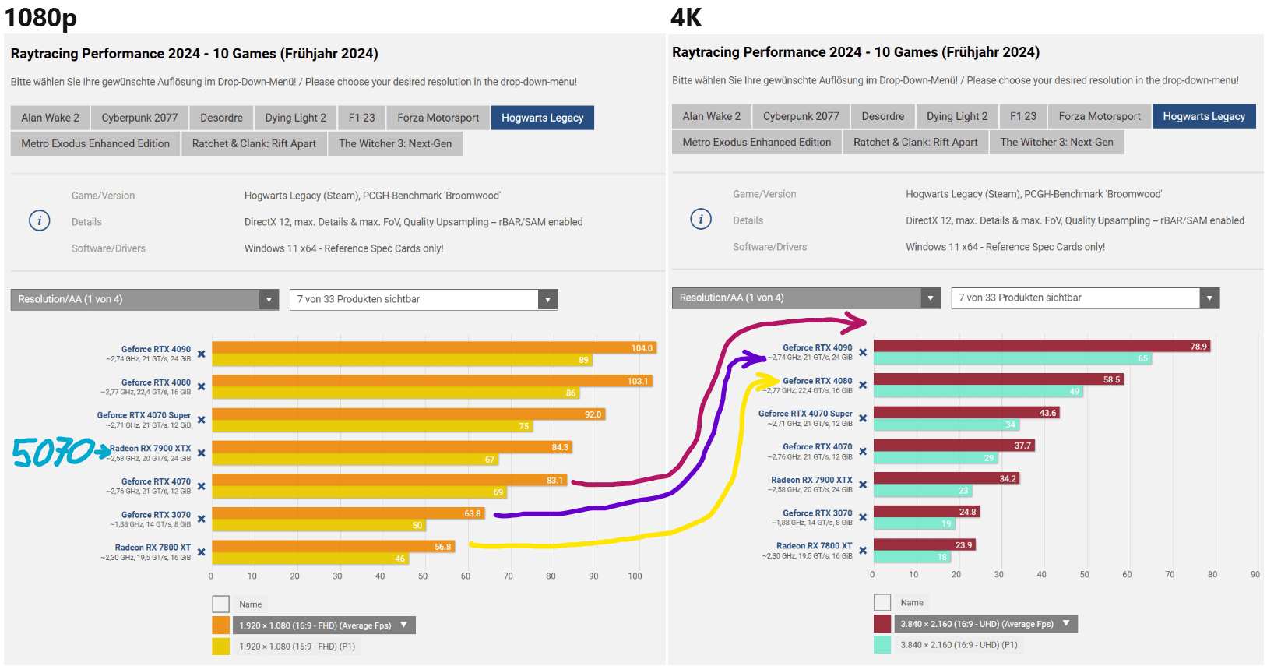Select Forza Motorsport tab in 1080p panel

point(438,118)
